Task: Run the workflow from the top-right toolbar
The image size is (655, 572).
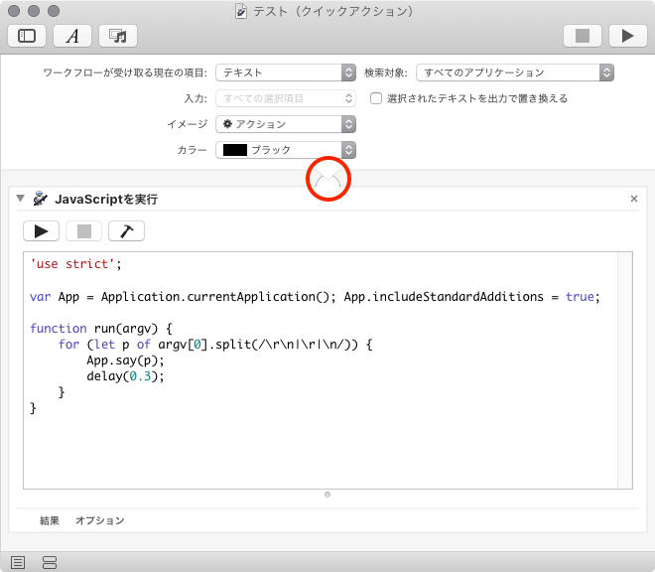Action: [x=627, y=36]
